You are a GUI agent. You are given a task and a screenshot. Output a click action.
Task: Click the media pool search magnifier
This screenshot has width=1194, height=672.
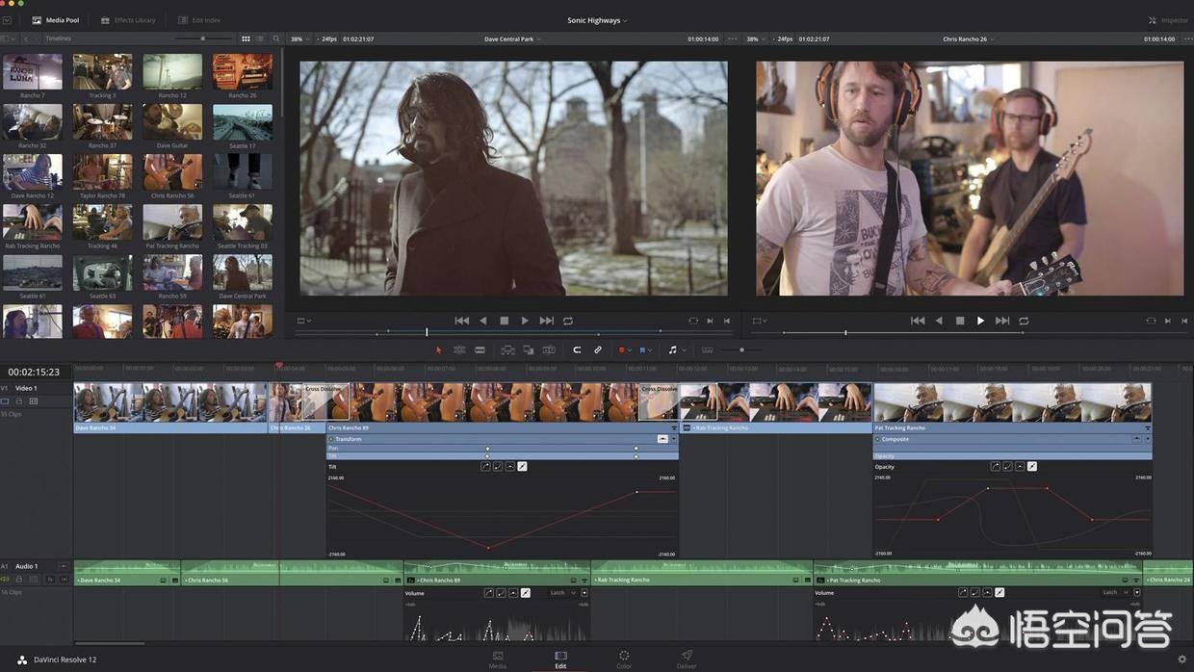[x=276, y=39]
